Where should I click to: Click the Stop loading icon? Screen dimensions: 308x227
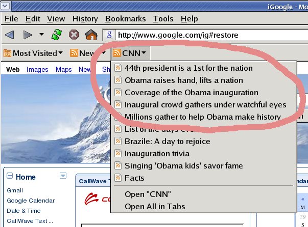point(74,35)
